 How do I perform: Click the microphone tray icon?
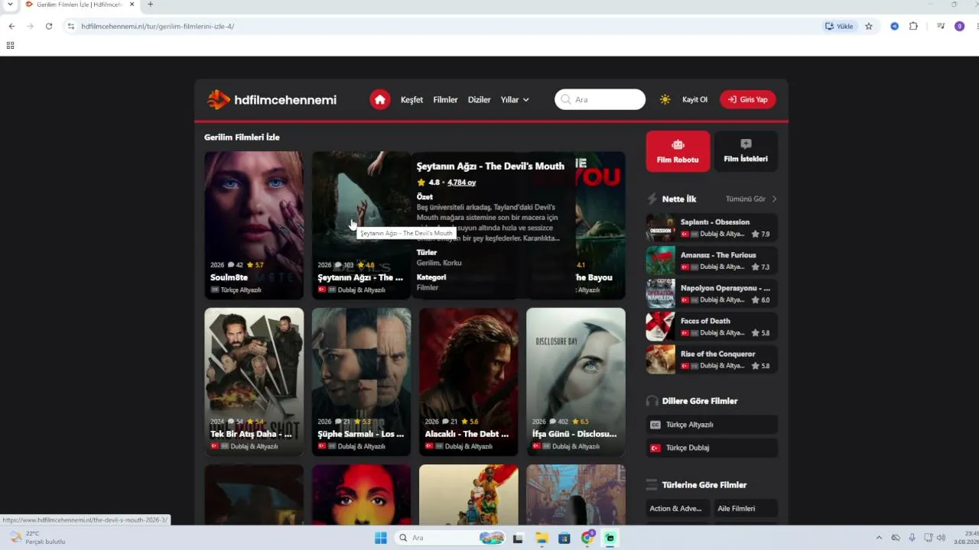(x=912, y=538)
